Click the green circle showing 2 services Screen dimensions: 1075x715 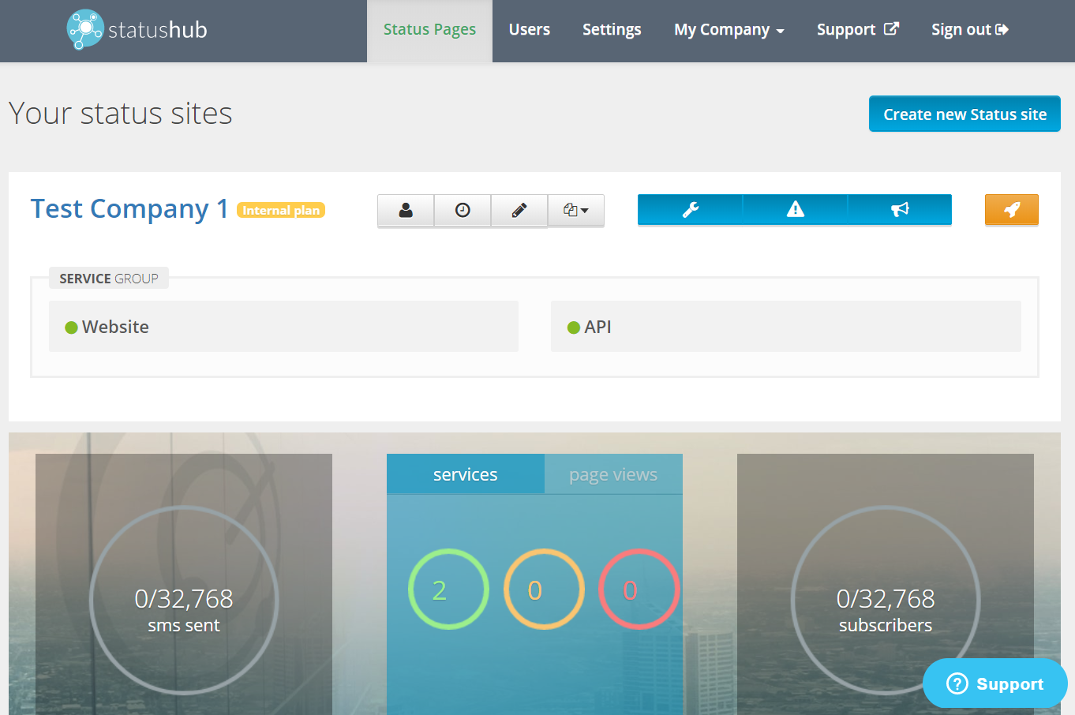point(448,589)
